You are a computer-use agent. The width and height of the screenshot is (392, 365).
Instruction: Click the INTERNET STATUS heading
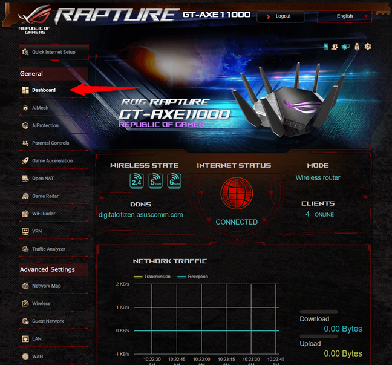pos(234,166)
